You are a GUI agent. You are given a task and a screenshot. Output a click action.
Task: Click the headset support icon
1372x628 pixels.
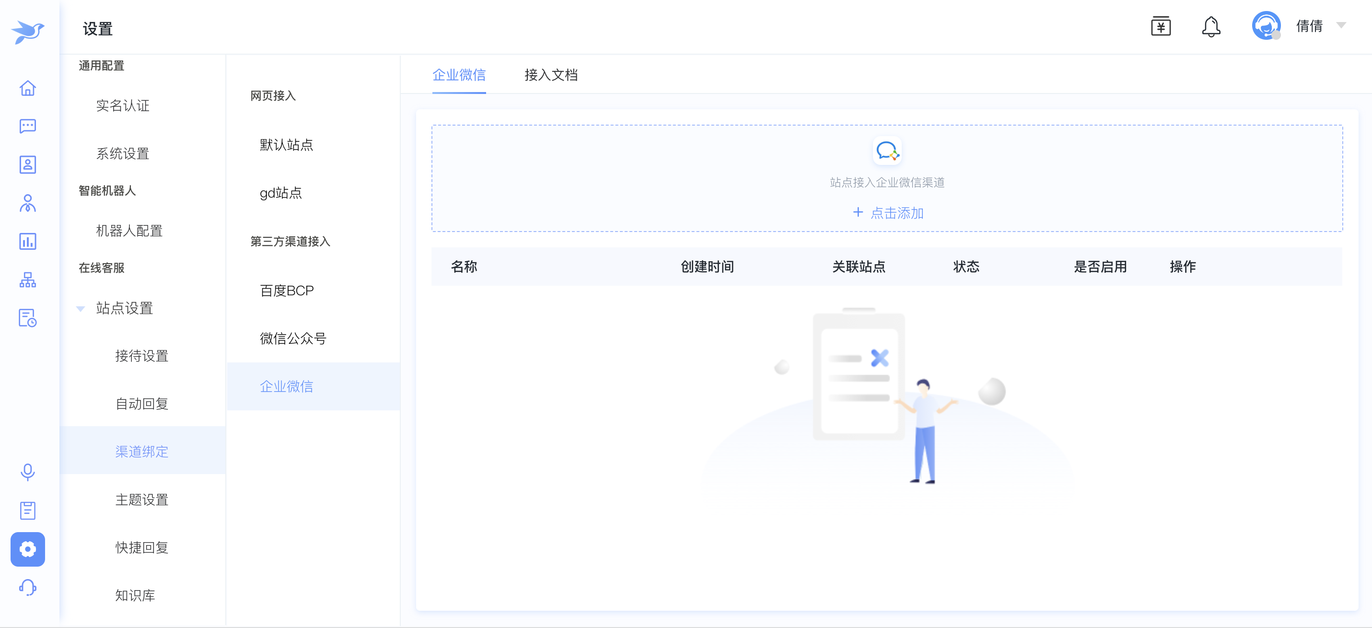click(x=28, y=588)
